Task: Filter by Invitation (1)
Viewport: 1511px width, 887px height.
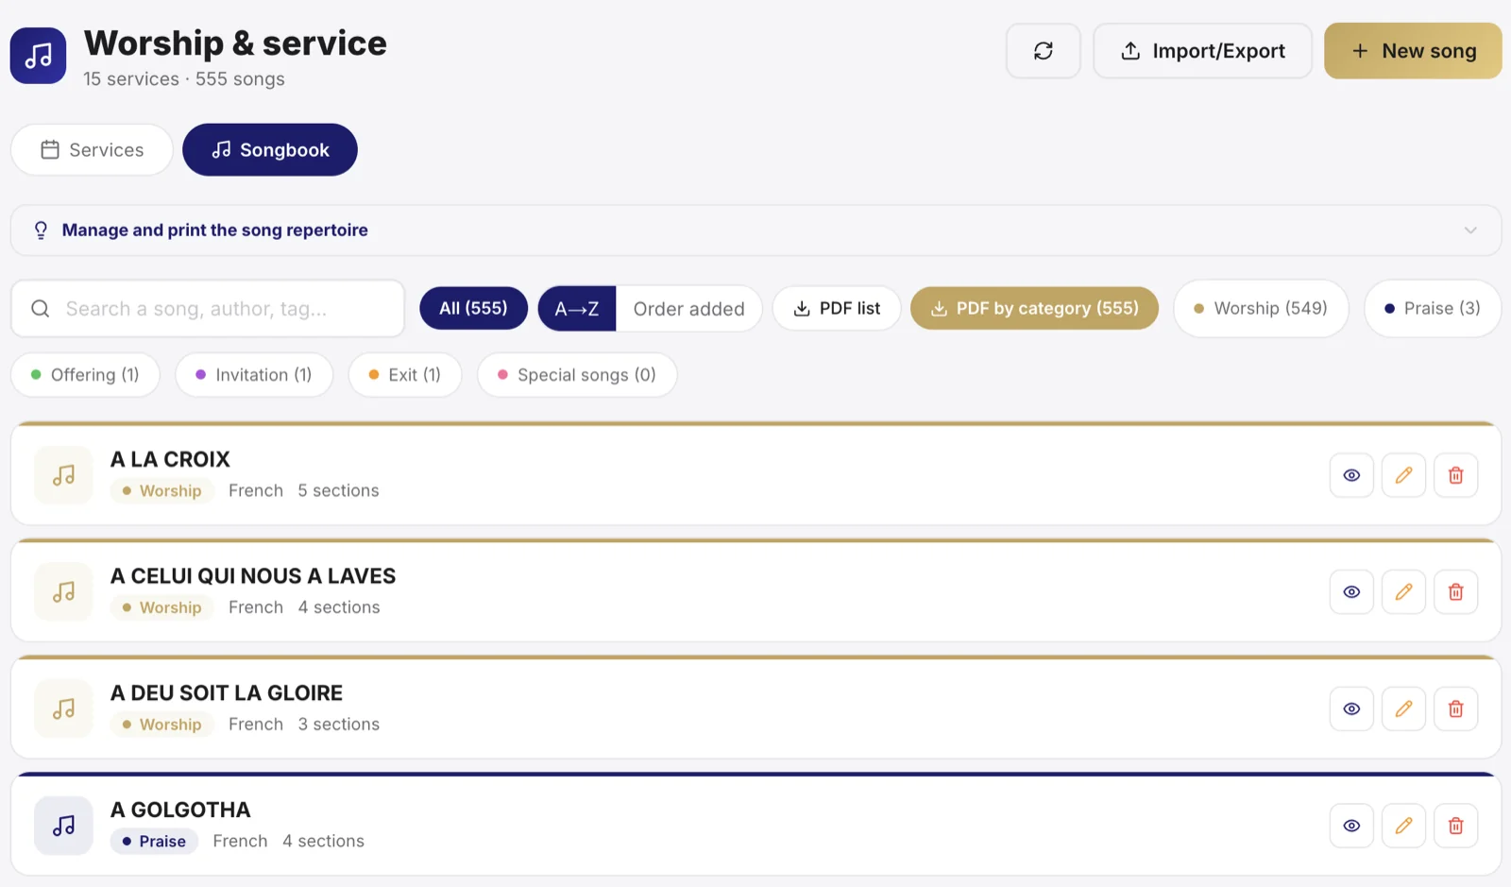Action: (254, 375)
